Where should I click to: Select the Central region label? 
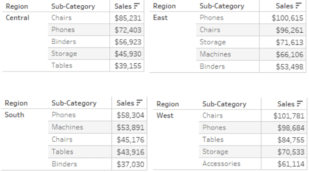click(18, 18)
